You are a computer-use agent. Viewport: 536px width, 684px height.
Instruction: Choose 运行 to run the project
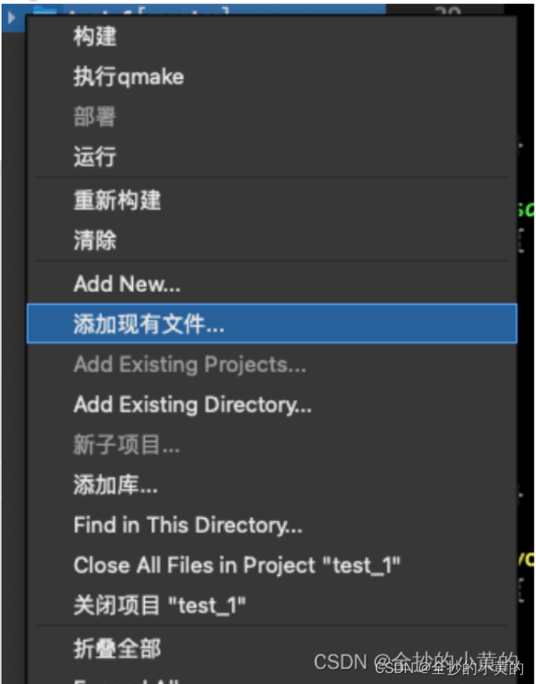[x=94, y=157]
